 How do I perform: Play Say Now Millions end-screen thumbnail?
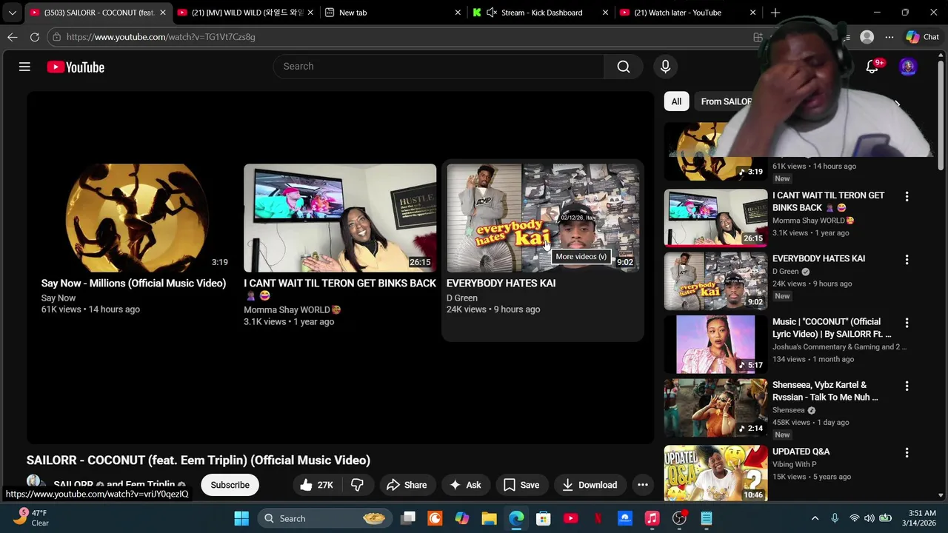pyautogui.click(x=136, y=218)
